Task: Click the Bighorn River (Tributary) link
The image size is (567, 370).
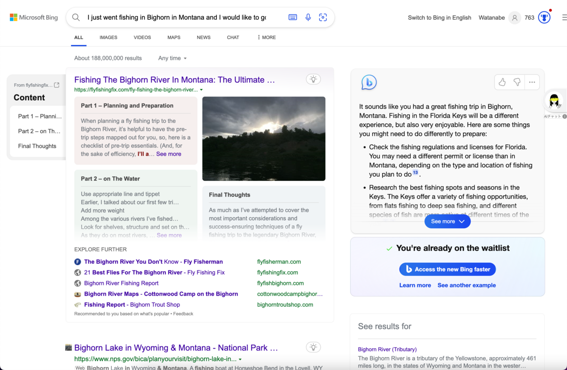Action: 387,350
